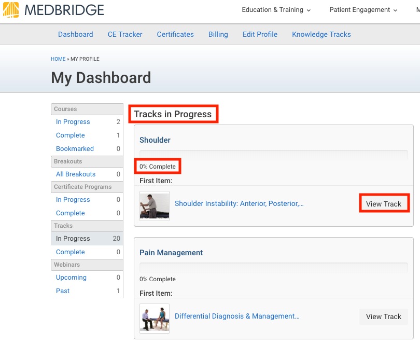Expand the Education & Training menu
420x344 pixels.
pos(276,10)
